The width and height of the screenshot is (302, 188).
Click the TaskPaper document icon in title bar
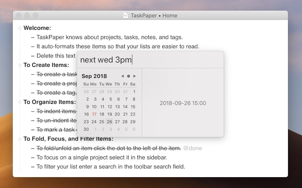(x=125, y=15)
